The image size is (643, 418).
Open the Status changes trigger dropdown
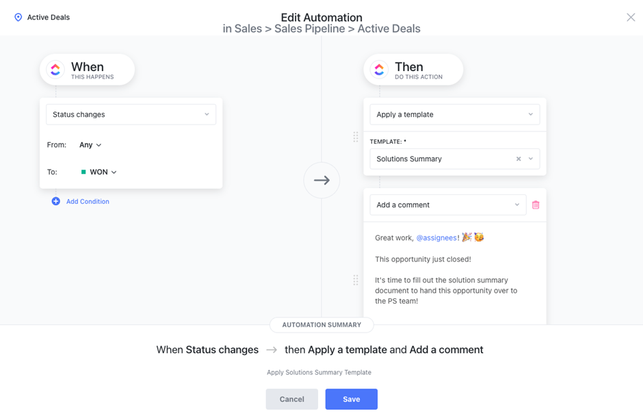pyautogui.click(x=131, y=114)
